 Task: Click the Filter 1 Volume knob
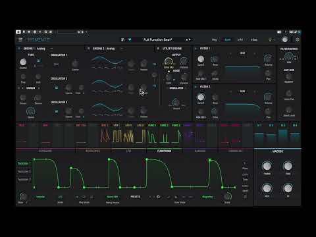coord(268,59)
